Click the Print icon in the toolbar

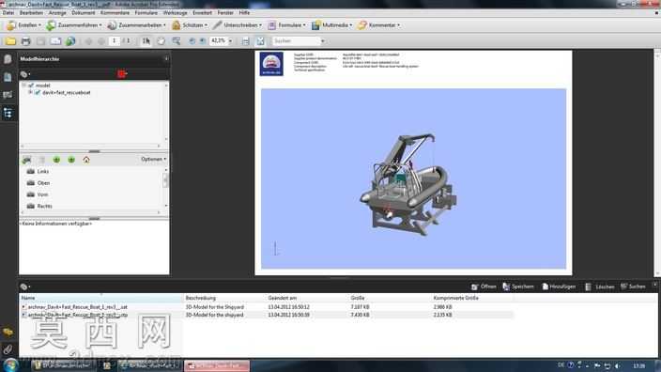[x=25, y=41]
